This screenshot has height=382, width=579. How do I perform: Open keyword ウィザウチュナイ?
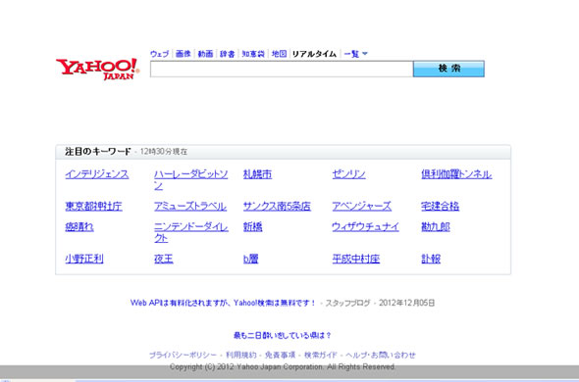point(366,227)
